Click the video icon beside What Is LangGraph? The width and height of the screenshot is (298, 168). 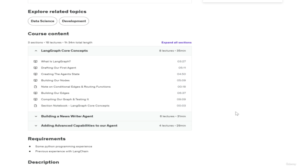35,61
